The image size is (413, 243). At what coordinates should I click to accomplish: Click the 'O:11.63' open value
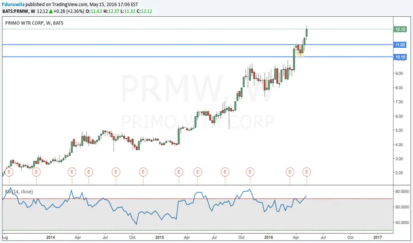click(x=94, y=11)
